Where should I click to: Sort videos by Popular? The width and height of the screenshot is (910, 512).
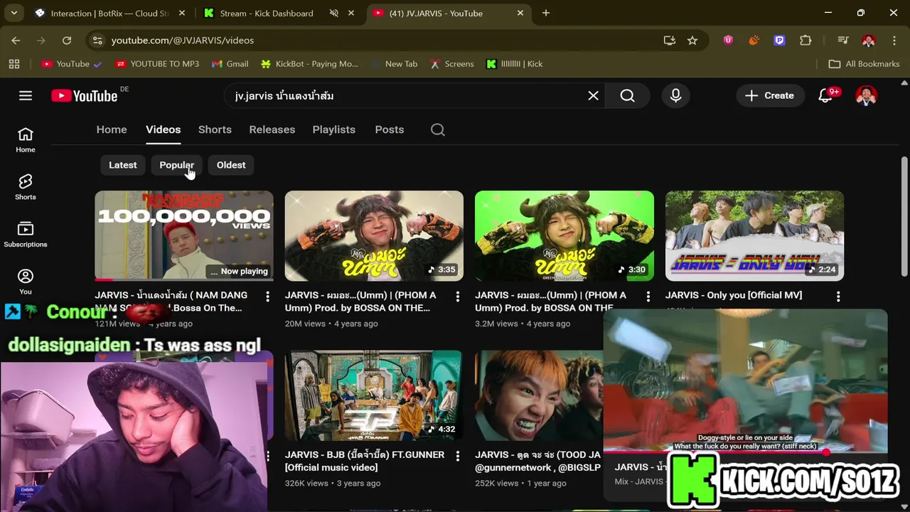click(x=176, y=165)
